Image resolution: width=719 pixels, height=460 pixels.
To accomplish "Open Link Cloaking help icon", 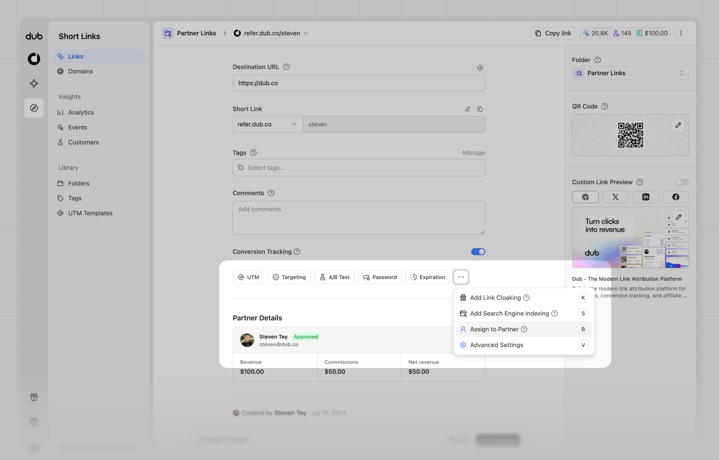I will pos(526,298).
